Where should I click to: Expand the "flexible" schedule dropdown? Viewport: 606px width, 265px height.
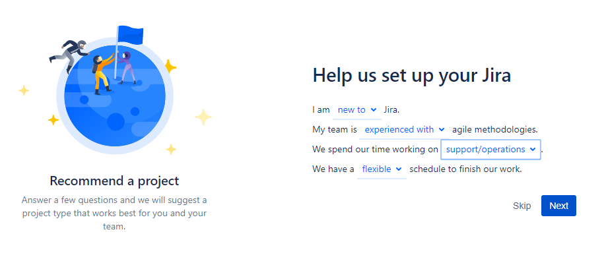[x=382, y=169]
